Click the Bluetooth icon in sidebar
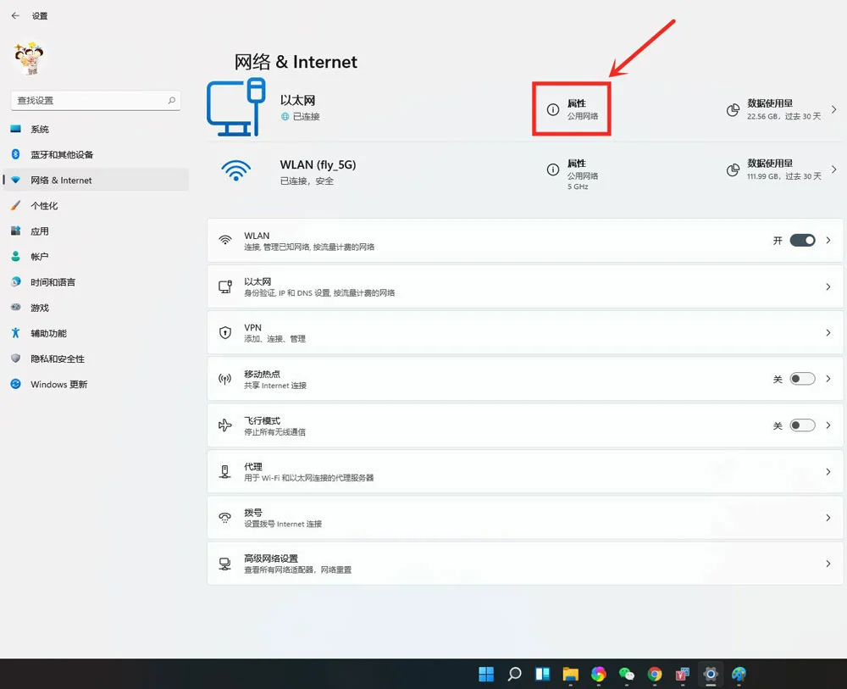The image size is (847, 689). 15,154
